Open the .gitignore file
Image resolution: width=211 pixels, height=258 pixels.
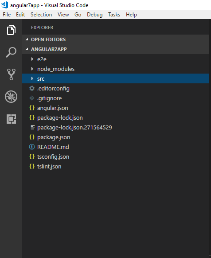point(50,98)
